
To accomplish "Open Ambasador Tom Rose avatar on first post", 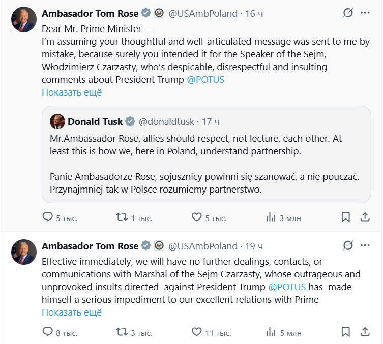I will pyautogui.click(x=23, y=20).
